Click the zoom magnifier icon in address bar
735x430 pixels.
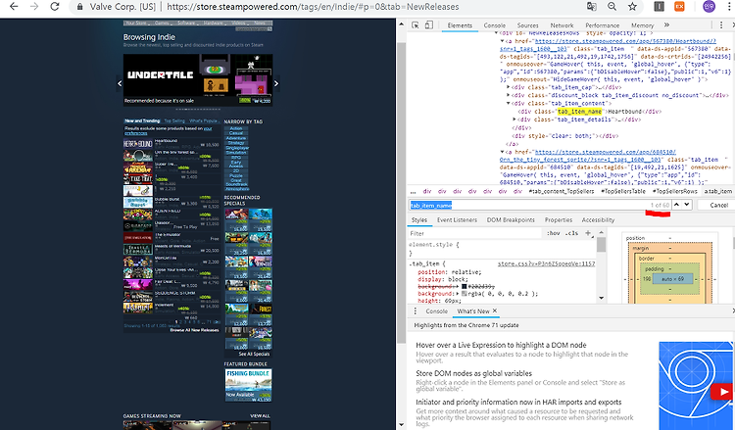(x=612, y=7)
